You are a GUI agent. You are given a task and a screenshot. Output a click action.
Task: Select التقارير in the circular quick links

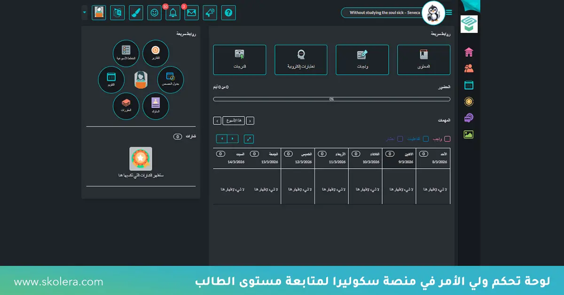(156, 54)
